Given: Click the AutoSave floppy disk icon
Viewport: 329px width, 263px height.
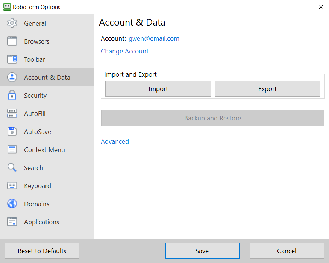Looking at the screenshot, I should click(12, 132).
